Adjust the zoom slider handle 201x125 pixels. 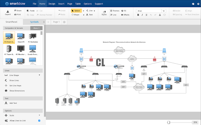tap(169, 122)
